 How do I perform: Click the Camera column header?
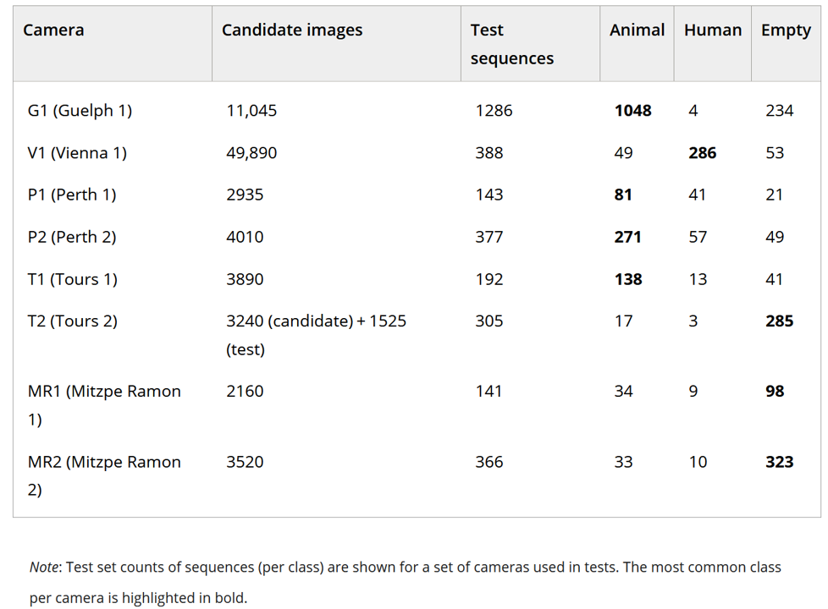(x=53, y=30)
